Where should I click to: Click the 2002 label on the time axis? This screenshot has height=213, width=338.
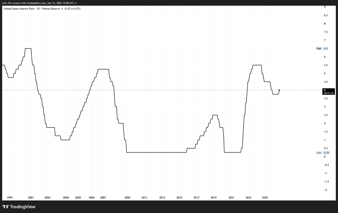point(47,198)
